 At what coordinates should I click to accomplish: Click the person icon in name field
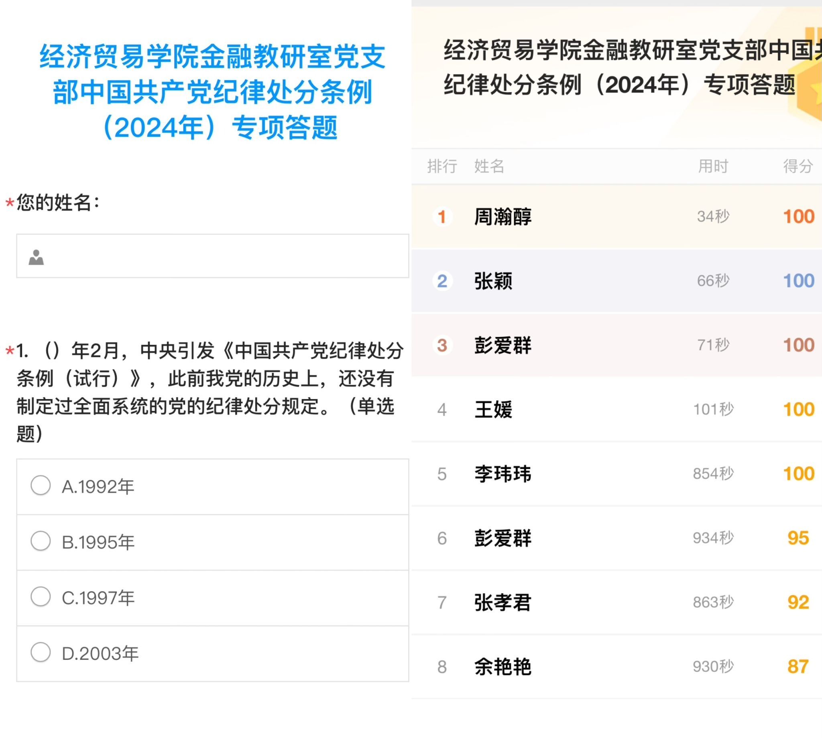pyautogui.click(x=36, y=257)
